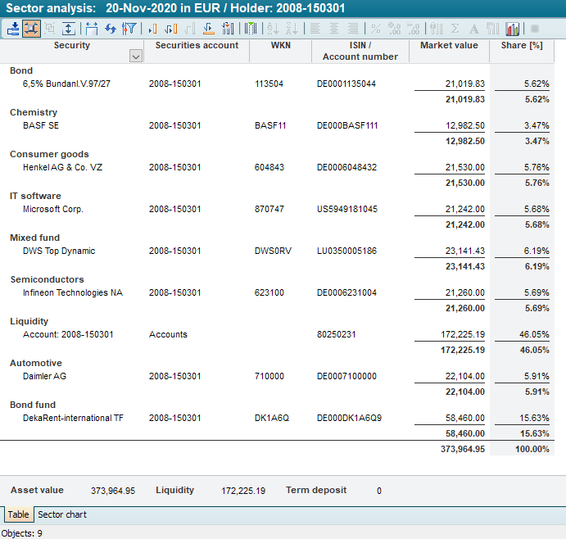Image resolution: width=566 pixels, height=539 pixels.
Task: Switch to the Sector chart tab
Action: click(x=62, y=514)
